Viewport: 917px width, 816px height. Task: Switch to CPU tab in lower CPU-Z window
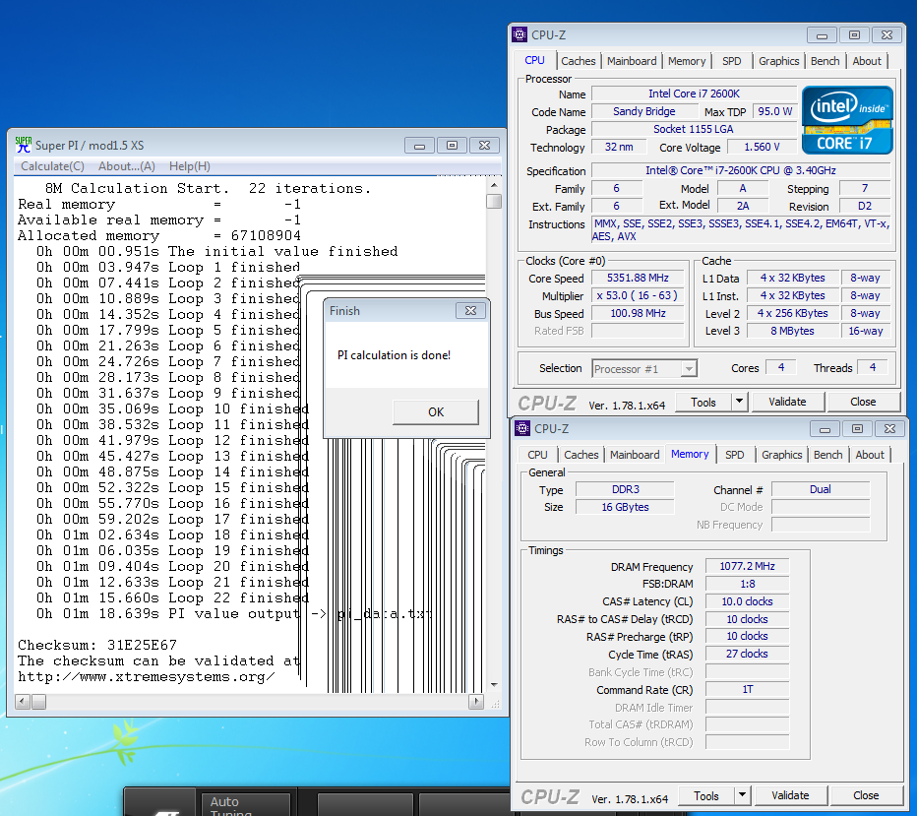(x=537, y=455)
